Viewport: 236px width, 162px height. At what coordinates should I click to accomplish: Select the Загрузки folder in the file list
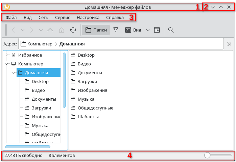[x=87, y=81]
